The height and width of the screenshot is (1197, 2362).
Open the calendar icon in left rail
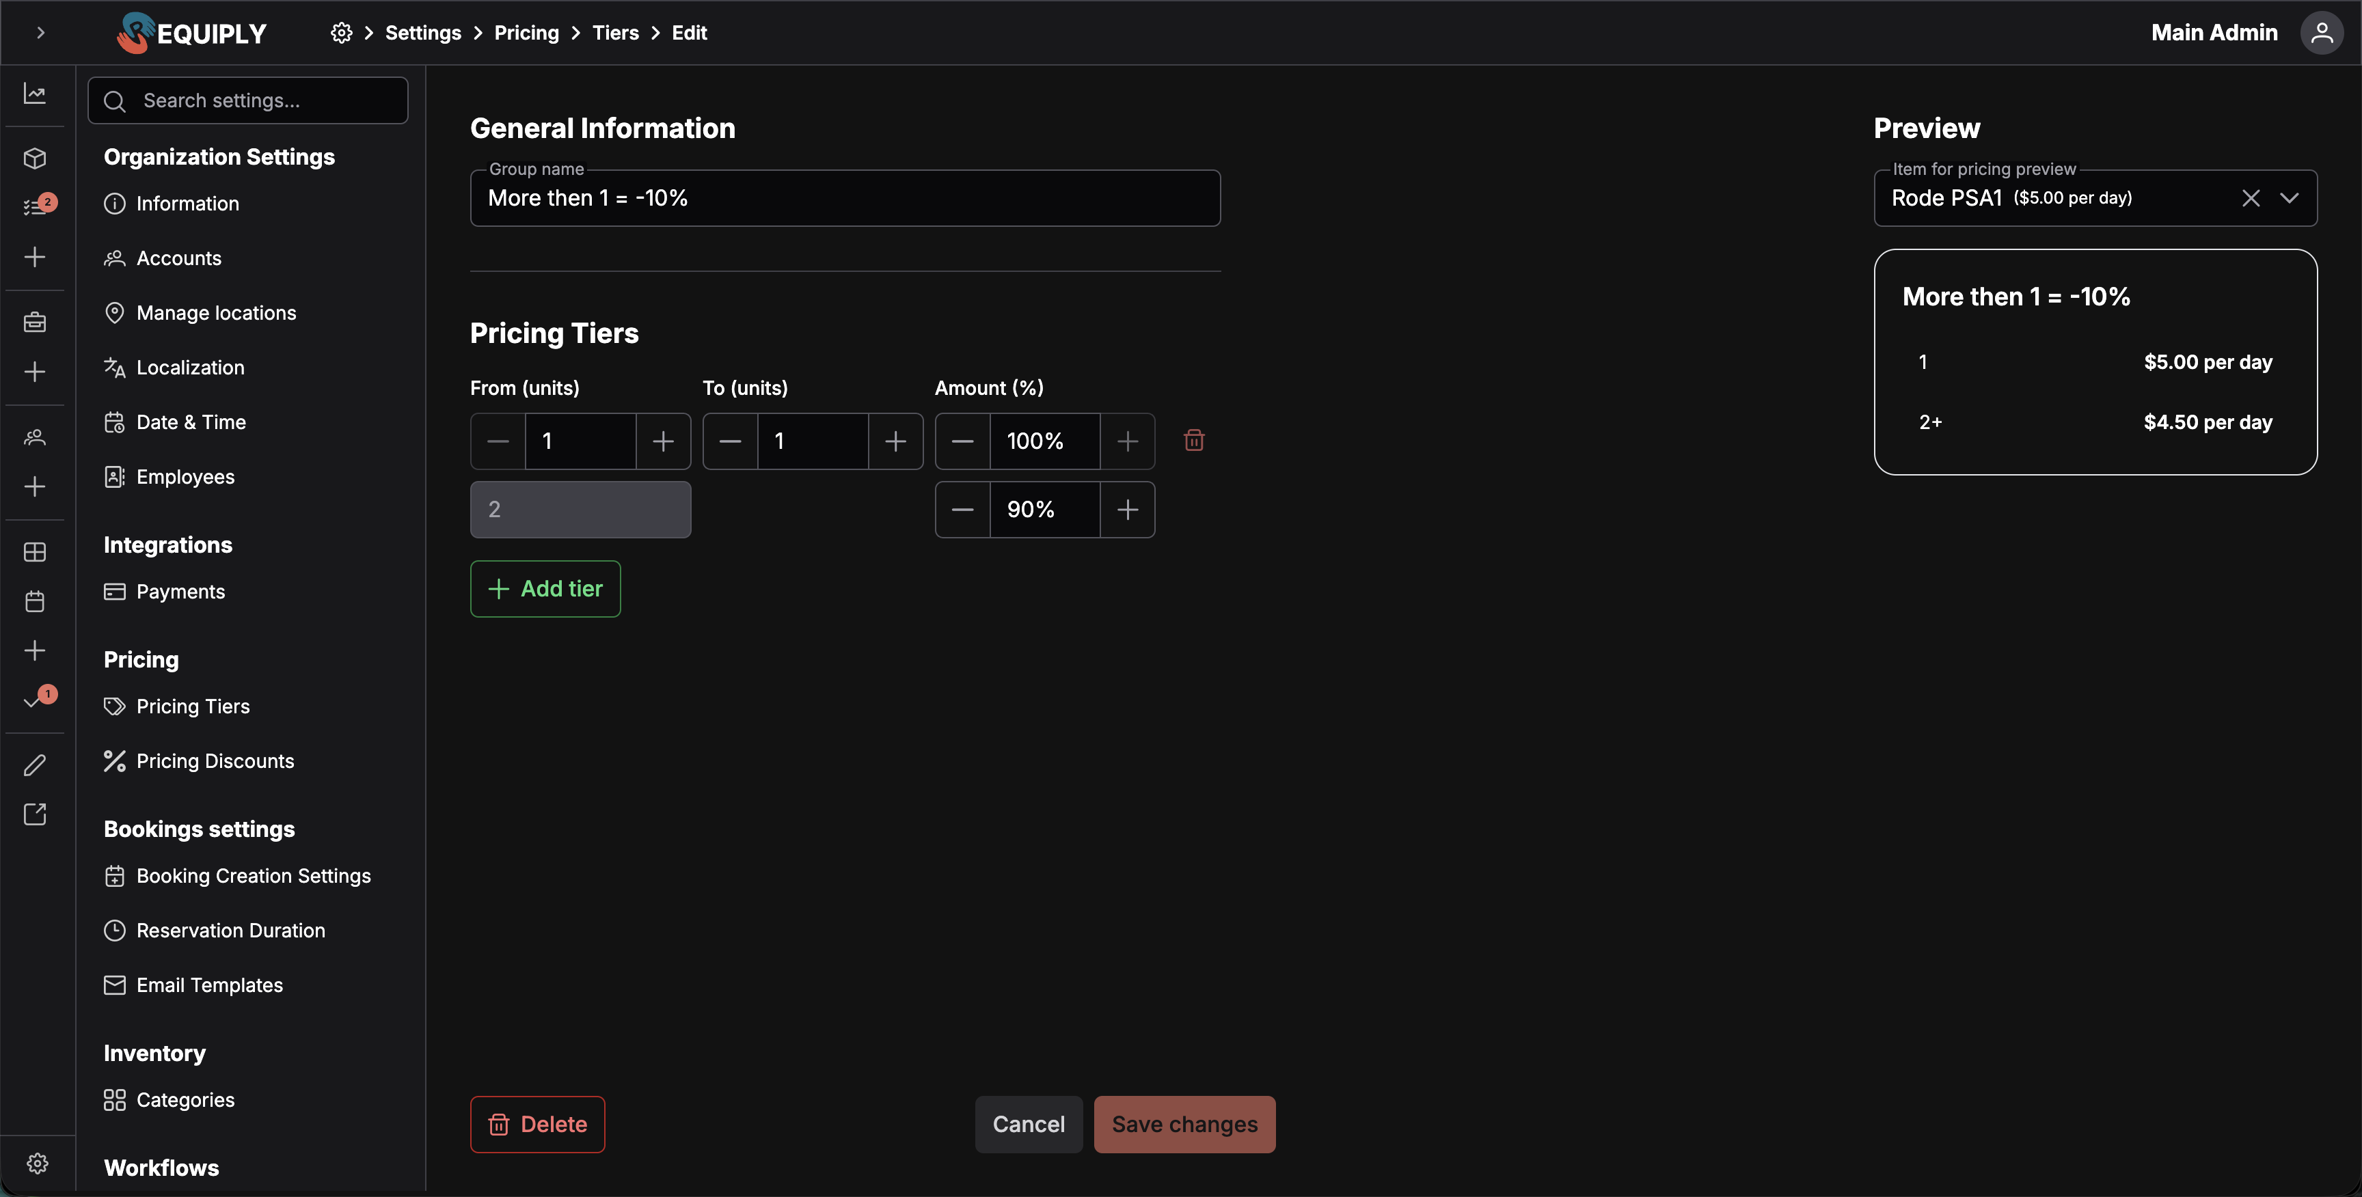[35, 601]
